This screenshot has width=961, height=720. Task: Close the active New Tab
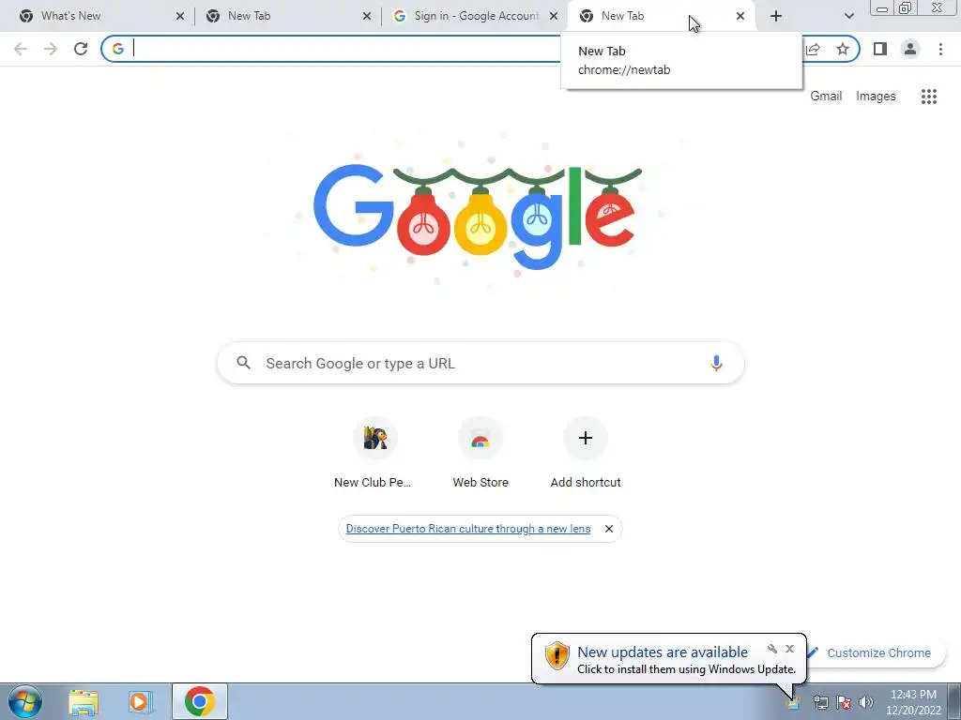(x=740, y=16)
